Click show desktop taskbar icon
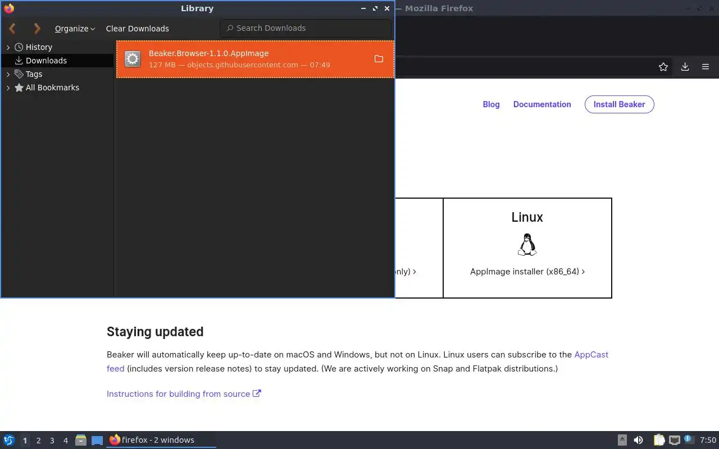Image resolution: width=719 pixels, height=449 pixels. point(97,440)
